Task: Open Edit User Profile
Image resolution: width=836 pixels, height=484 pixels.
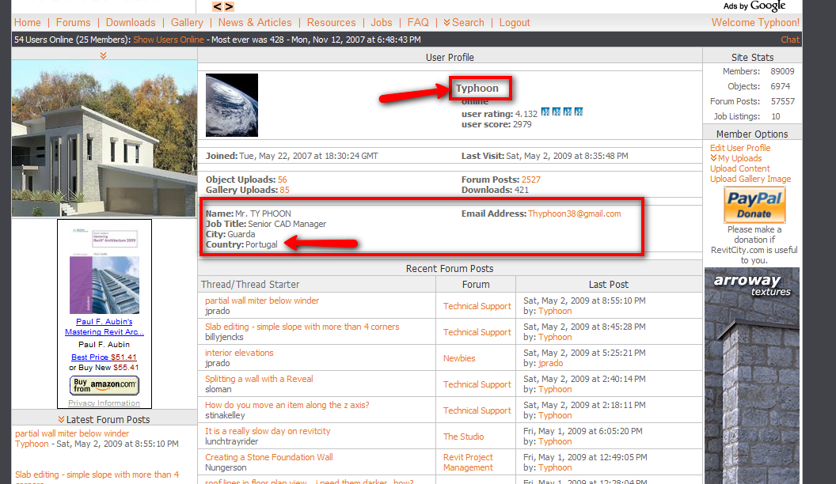Action: [740, 148]
